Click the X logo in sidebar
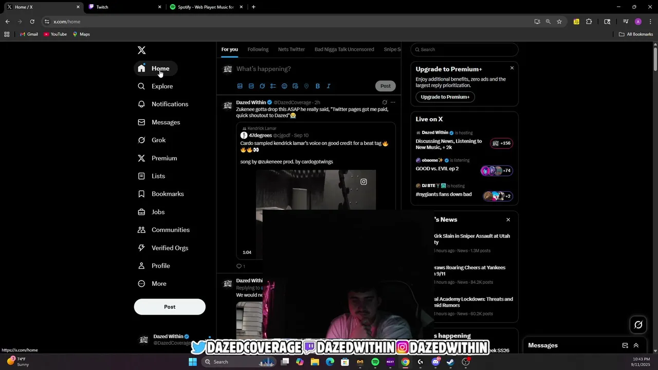Image resolution: width=658 pixels, height=370 pixels. click(x=141, y=50)
